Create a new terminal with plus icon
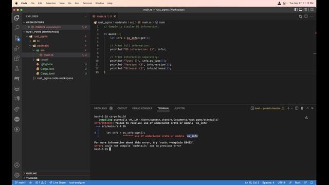The height and width of the screenshot is (185, 329). click(288, 108)
